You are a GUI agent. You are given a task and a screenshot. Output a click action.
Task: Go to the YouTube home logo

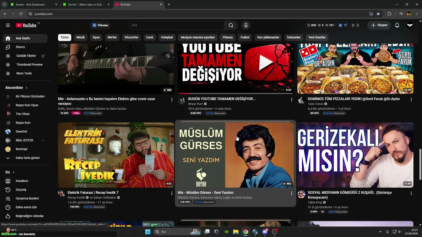click(26, 25)
